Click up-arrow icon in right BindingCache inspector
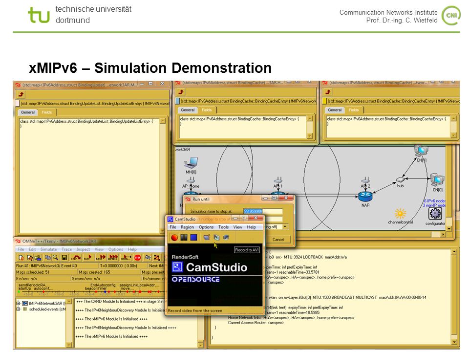This screenshot has width=469, height=352. [x=328, y=92]
